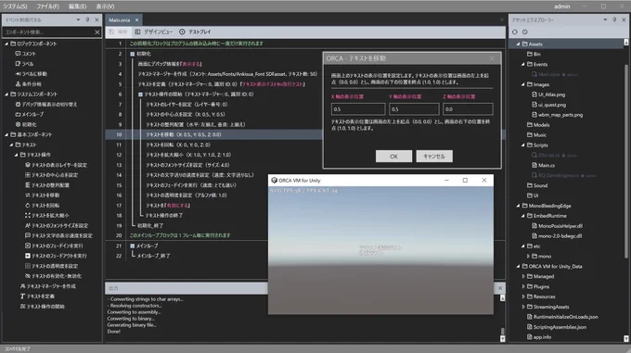
Task: Select テキストの有効化・無効化 component icon
Action: (27, 276)
